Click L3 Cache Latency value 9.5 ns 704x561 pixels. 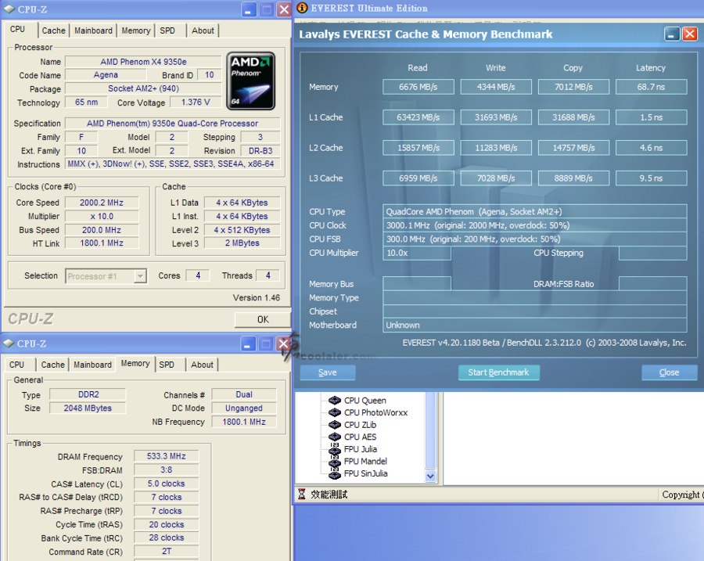[651, 178]
